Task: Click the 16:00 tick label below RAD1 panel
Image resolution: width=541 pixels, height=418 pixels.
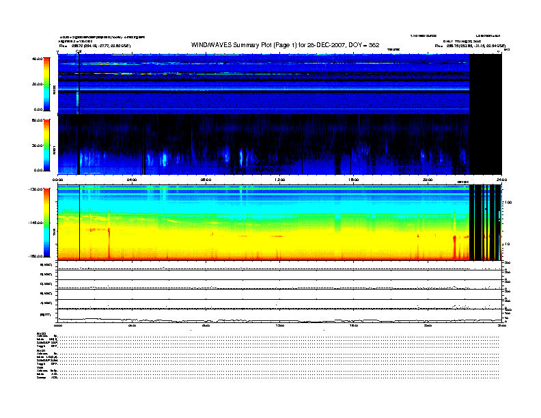Action: [354, 180]
